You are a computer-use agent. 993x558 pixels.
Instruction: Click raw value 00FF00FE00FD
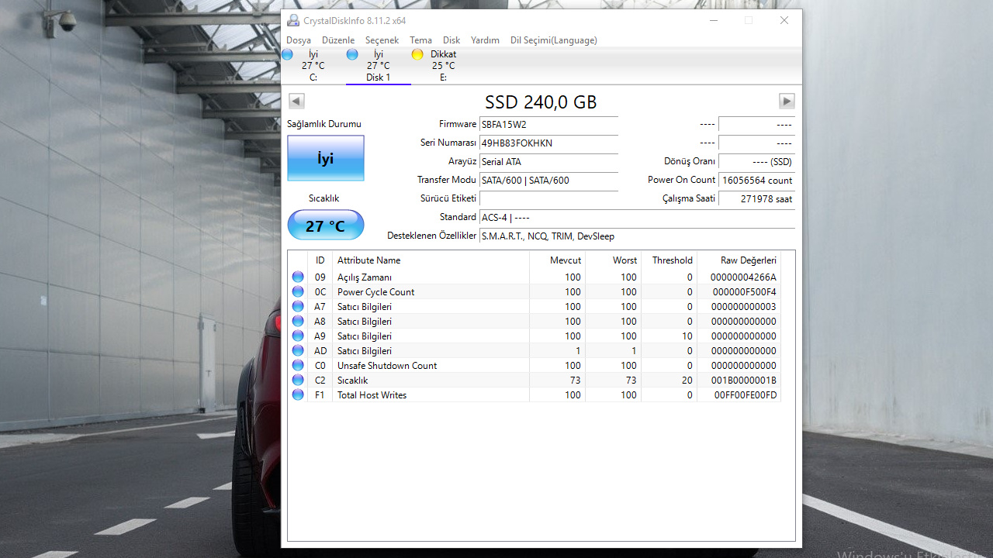(x=746, y=395)
